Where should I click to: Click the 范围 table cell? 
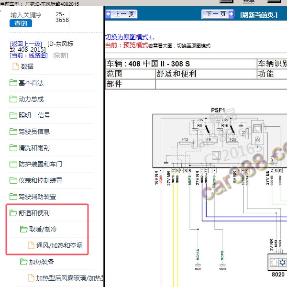tap(130, 74)
